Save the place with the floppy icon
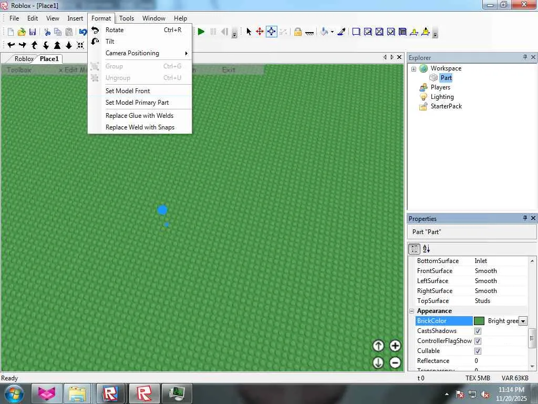Image resolution: width=538 pixels, height=404 pixels. [33, 32]
